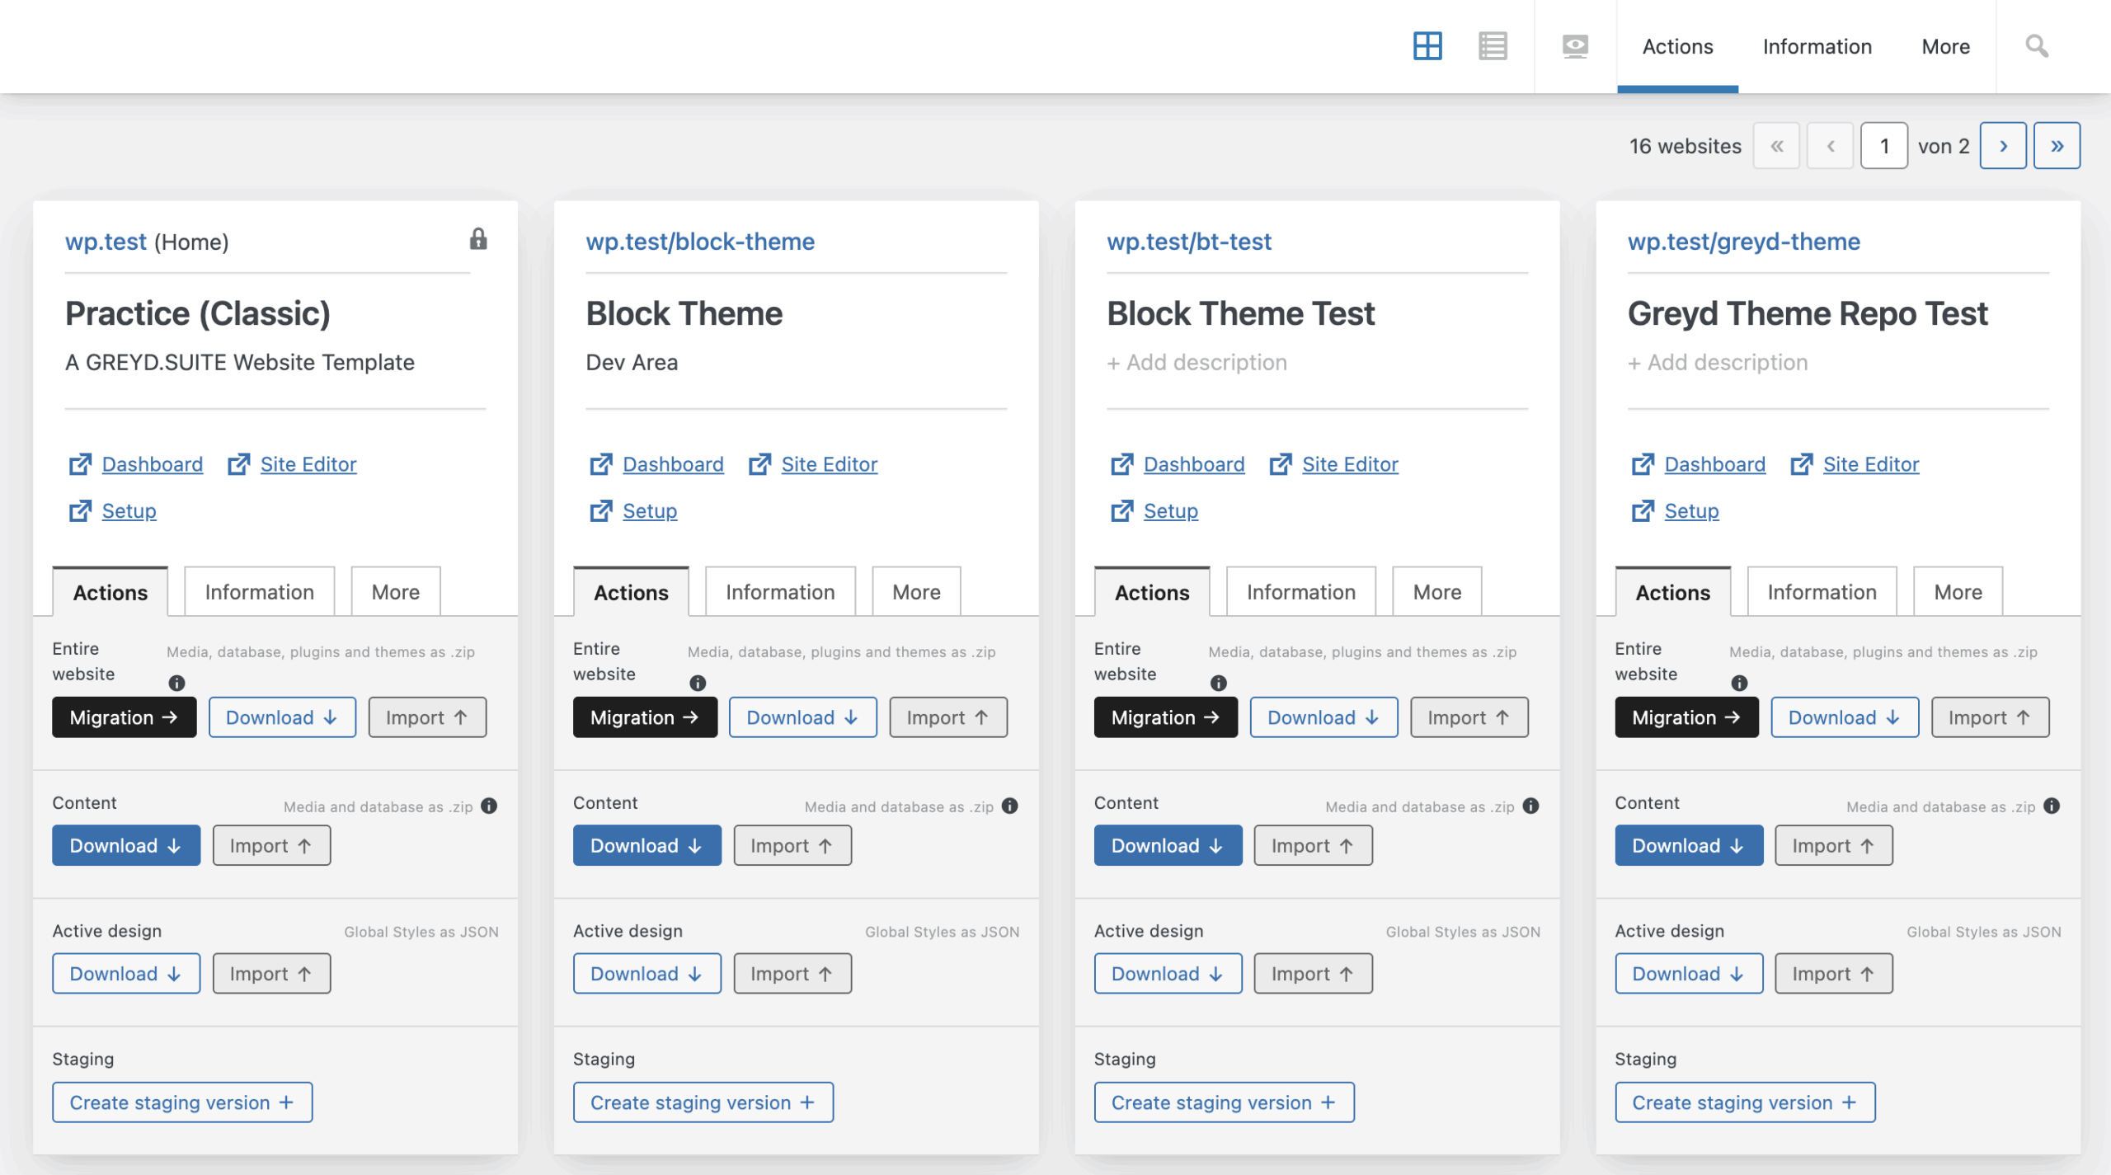Switch to list view layout
This screenshot has height=1175, width=2111.
(x=1493, y=46)
